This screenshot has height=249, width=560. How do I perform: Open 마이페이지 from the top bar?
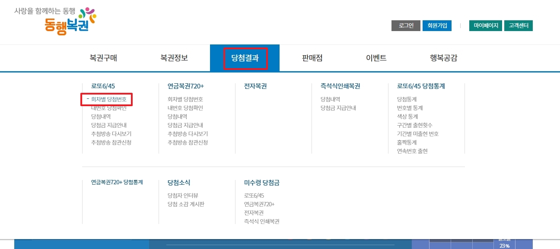pyautogui.click(x=485, y=25)
